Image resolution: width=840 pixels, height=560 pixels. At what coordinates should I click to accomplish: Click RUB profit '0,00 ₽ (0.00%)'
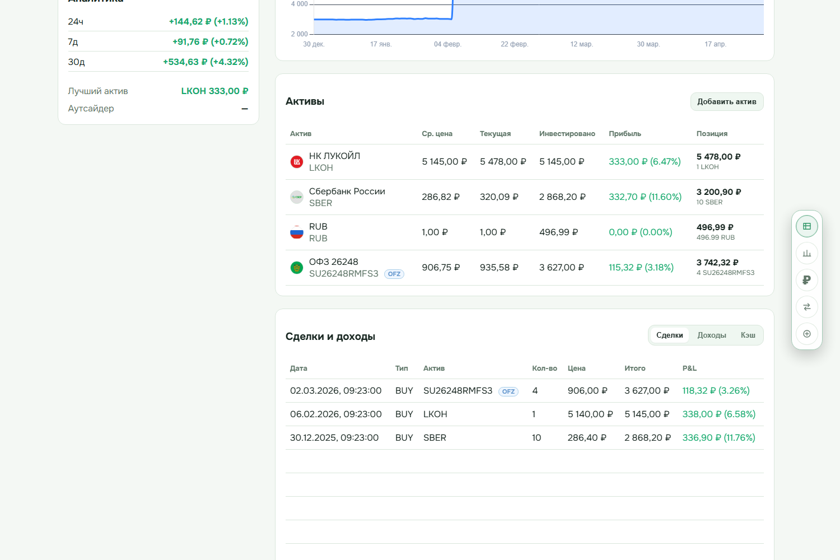click(x=641, y=232)
